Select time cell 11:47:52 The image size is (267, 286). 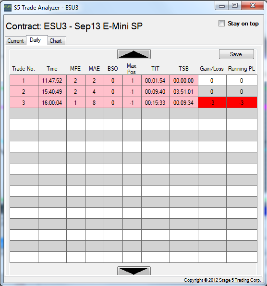(52, 80)
